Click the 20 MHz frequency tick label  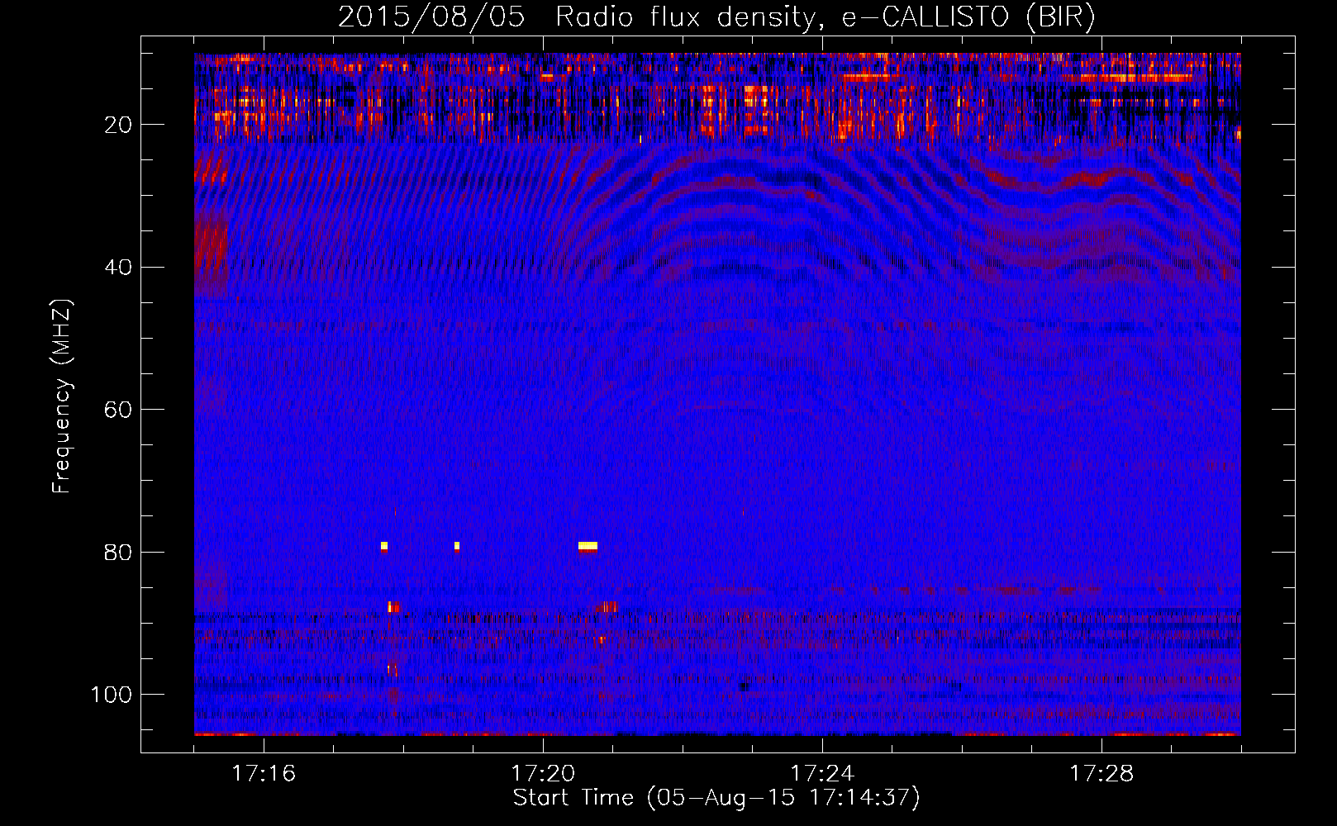coord(118,125)
